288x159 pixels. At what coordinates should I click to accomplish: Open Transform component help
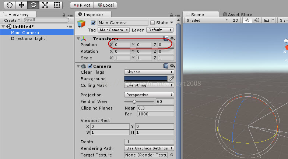pyautogui.click(x=166, y=38)
